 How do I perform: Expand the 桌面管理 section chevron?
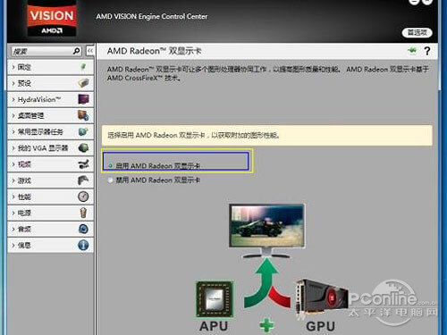tap(13, 115)
